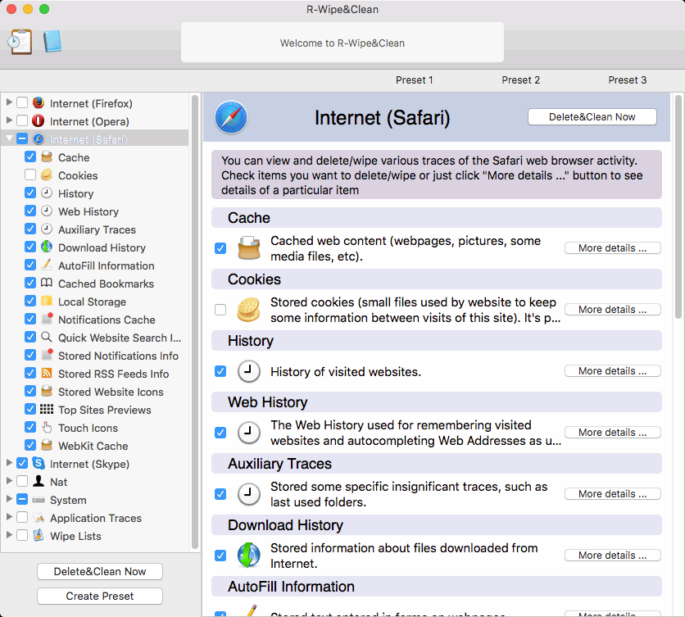
Task: Expand the Wipe Lists tree node
Action: coord(9,535)
